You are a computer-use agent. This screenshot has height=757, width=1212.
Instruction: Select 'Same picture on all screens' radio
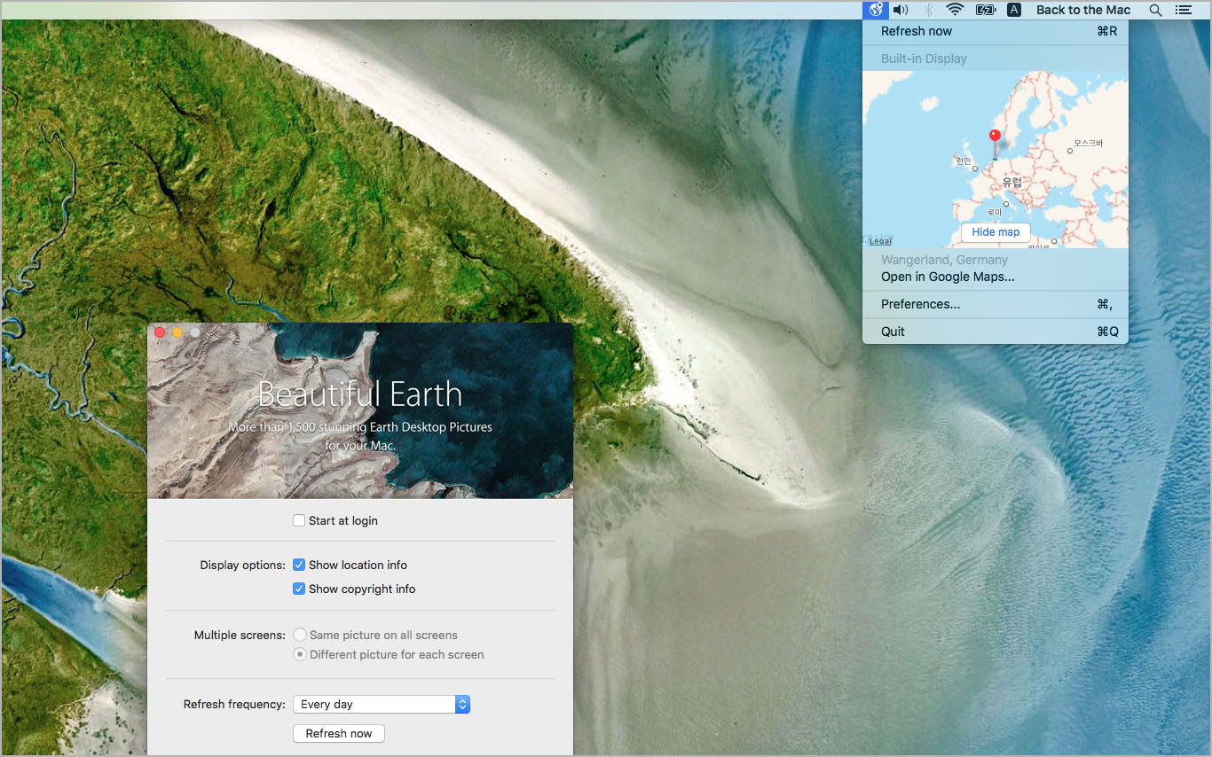click(x=300, y=635)
